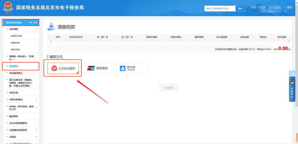Click the 是否逾期 column header

[282, 37]
